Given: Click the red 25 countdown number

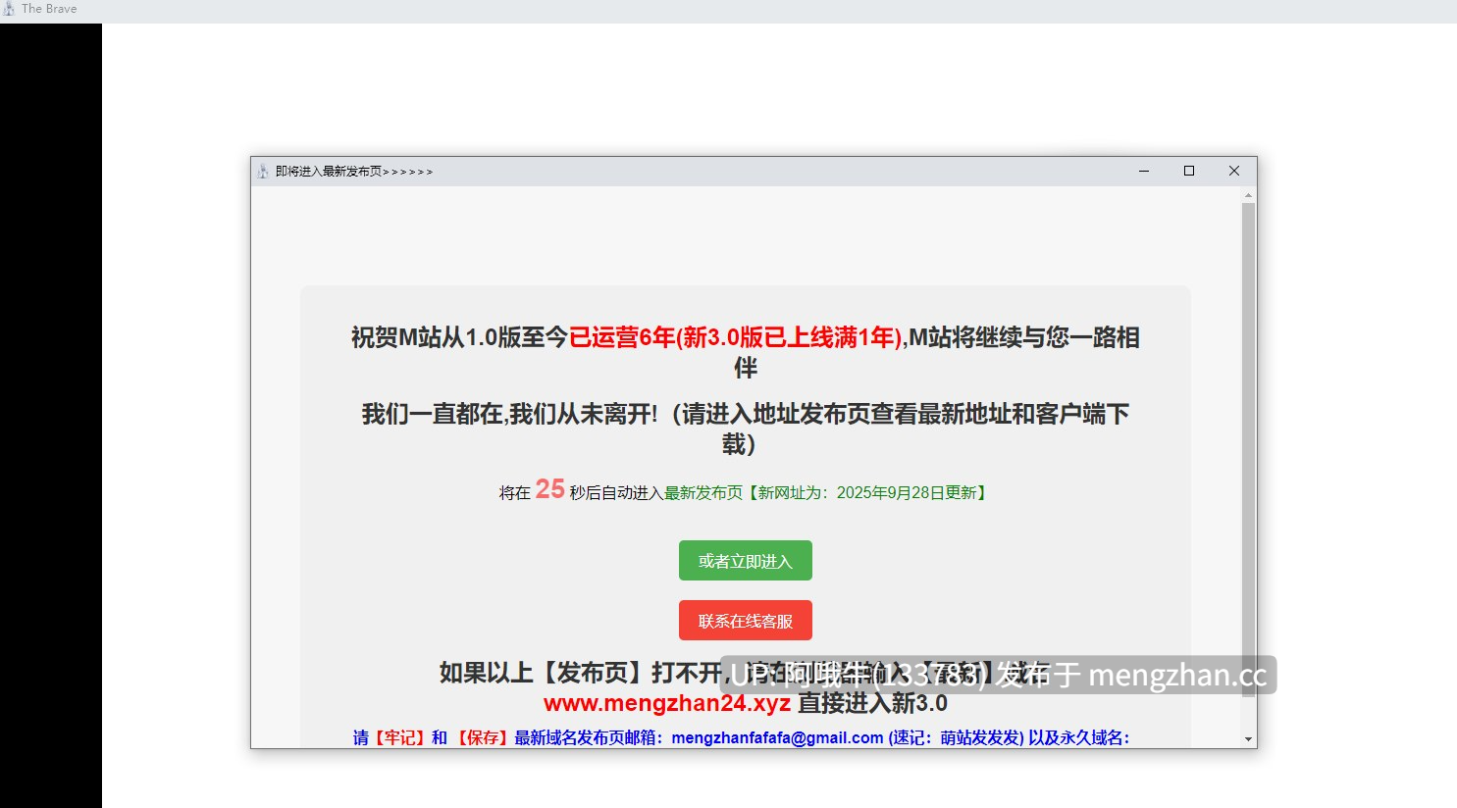Looking at the screenshot, I should coord(549,489).
